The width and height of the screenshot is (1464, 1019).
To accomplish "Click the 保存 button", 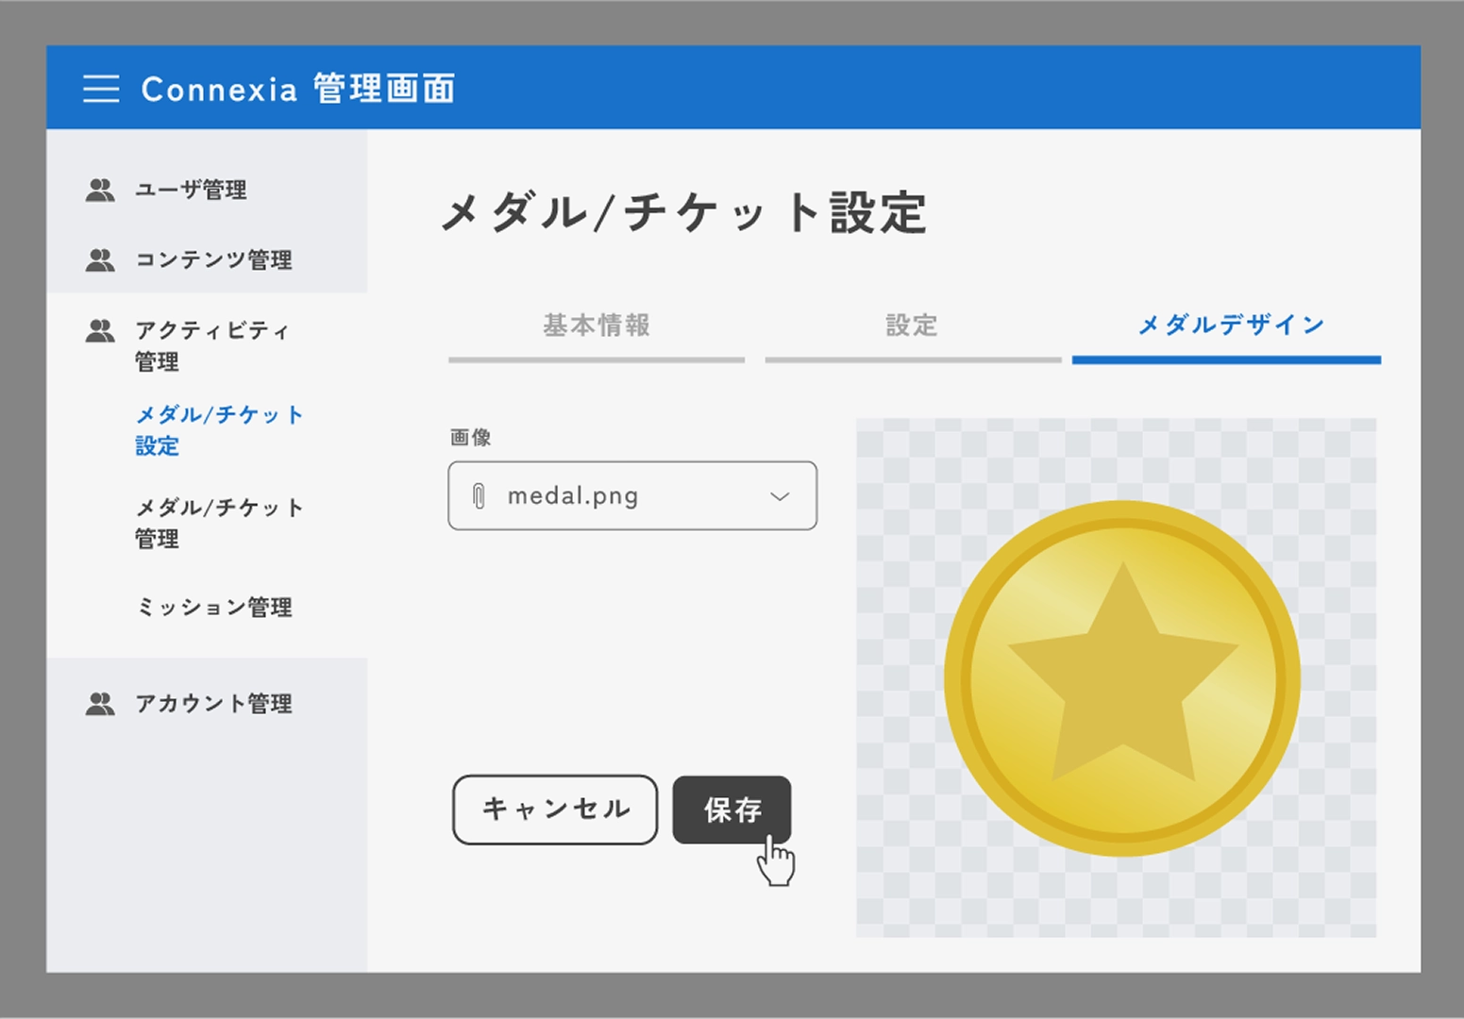I will click(732, 810).
